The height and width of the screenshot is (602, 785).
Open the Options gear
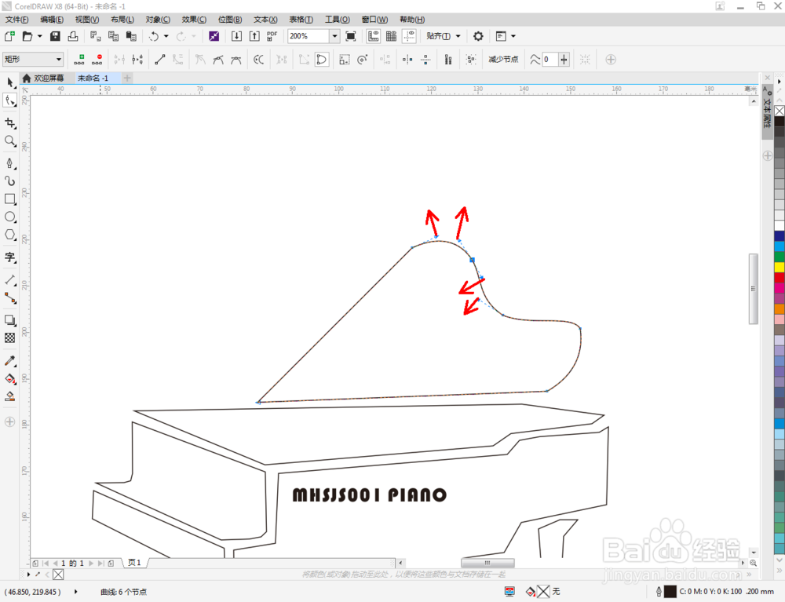click(478, 36)
